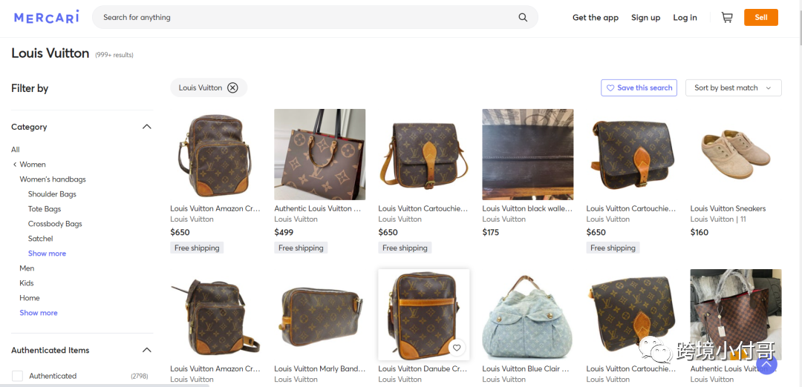The image size is (802, 387).
Task: Click the heart icon in Save this search
Action: [x=610, y=87]
